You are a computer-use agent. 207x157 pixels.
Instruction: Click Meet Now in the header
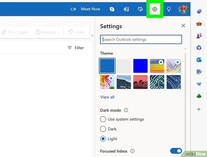point(90,9)
